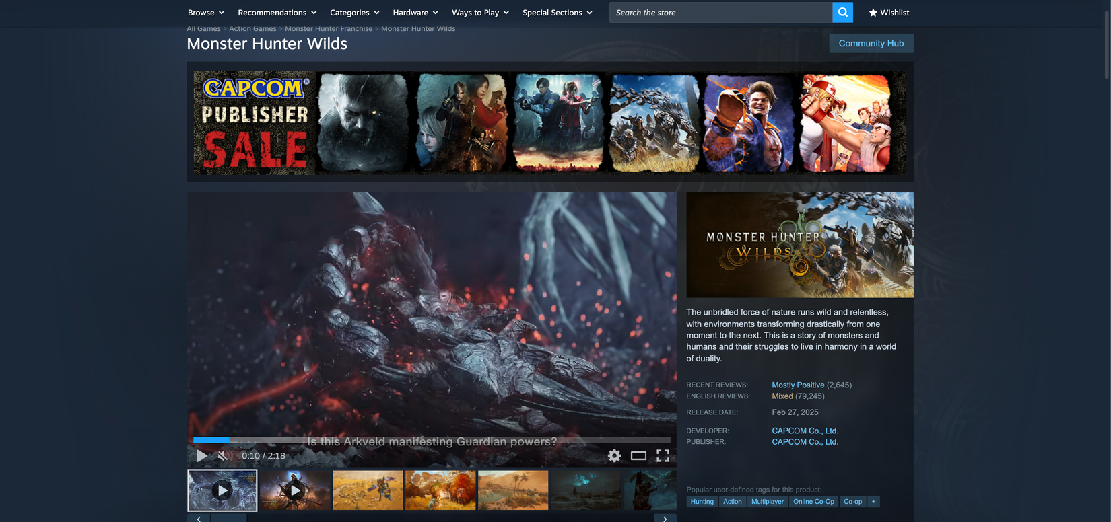This screenshot has height=522, width=1111.
Task: Open Mixed English reviews
Action: (782, 396)
